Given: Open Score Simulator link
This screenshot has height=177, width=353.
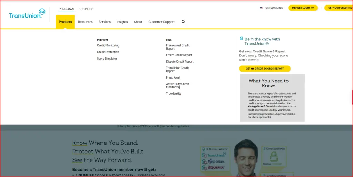Looking at the screenshot, I should 107,59.
